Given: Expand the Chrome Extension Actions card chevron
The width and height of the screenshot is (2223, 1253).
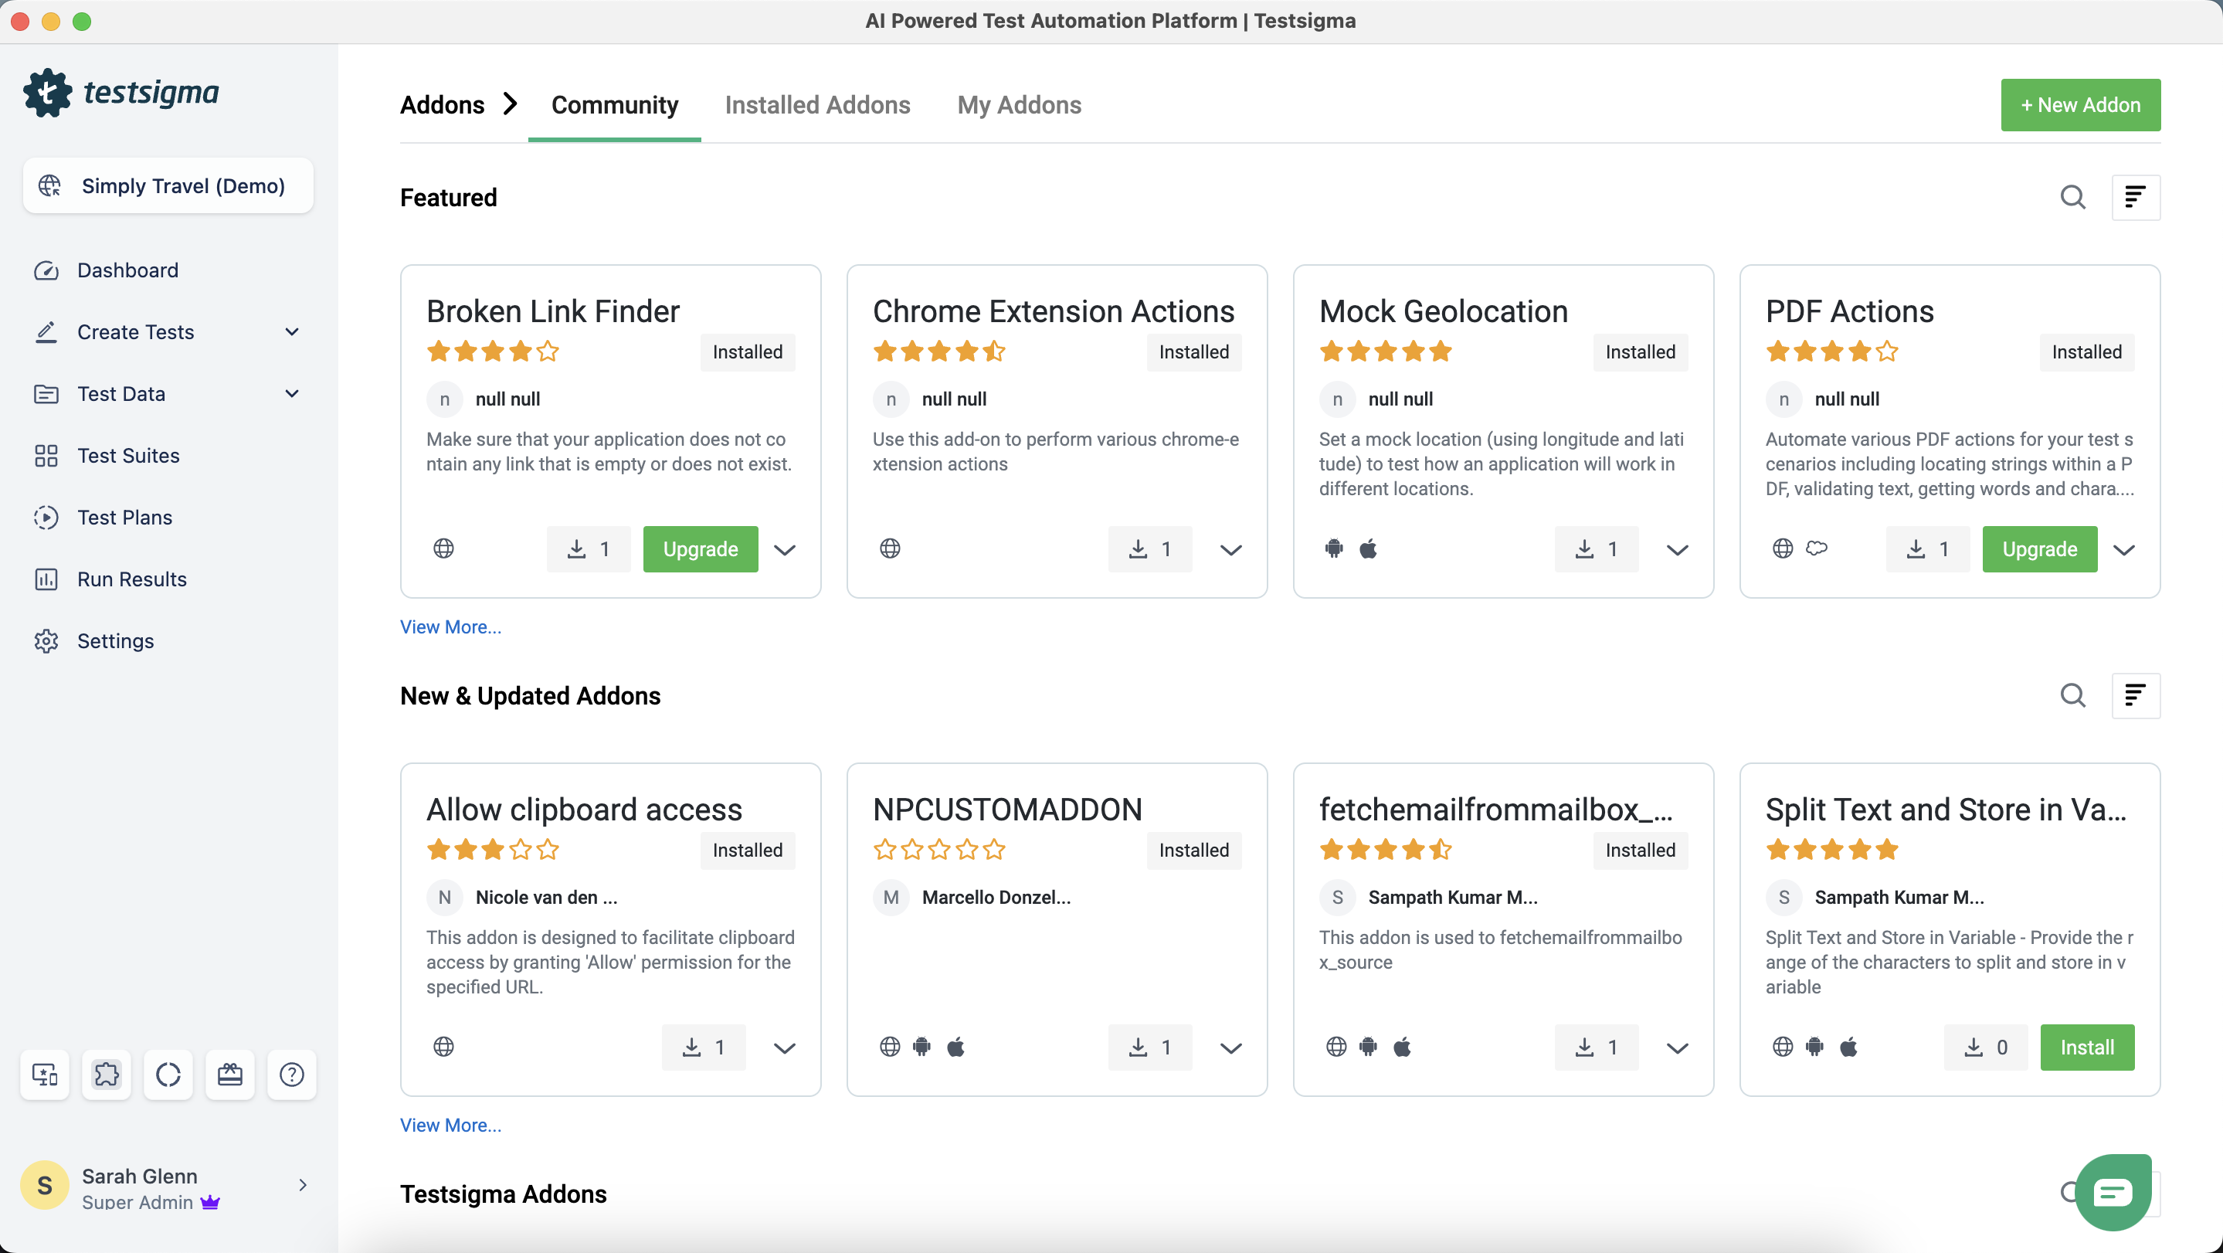Looking at the screenshot, I should coord(1230,550).
